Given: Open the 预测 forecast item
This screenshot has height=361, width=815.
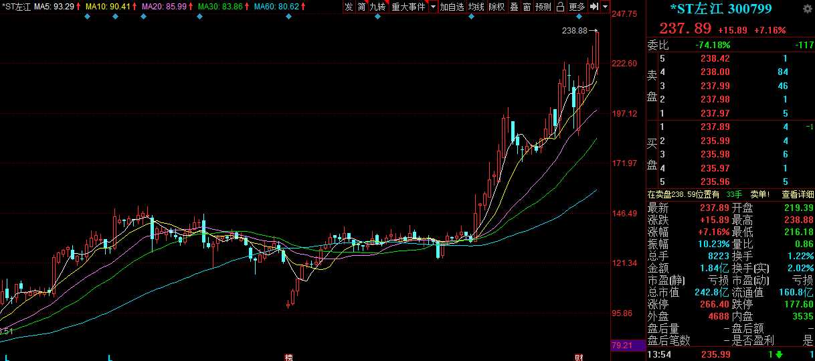Looking at the screenshot, I should click(x=543, y=7).
